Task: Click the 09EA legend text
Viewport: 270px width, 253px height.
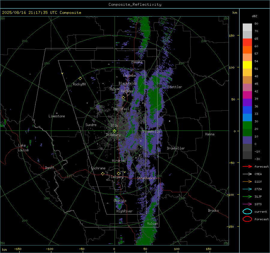Action: tap(258, 174)
